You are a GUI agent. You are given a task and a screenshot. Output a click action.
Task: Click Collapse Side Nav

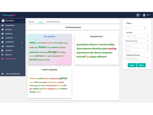pyautogui.click(x=13, y=74)
